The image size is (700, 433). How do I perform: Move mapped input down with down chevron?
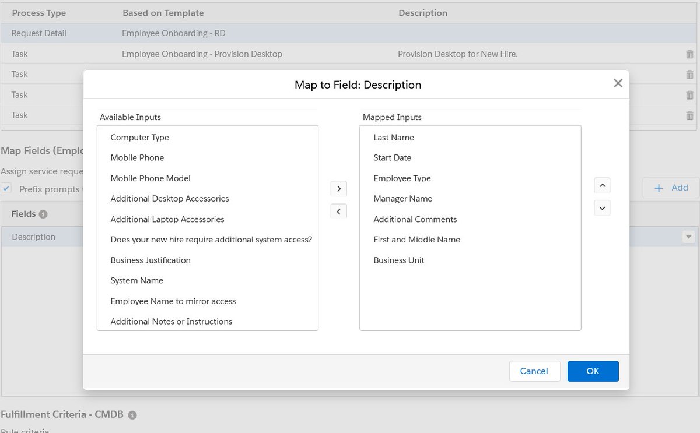602,207
